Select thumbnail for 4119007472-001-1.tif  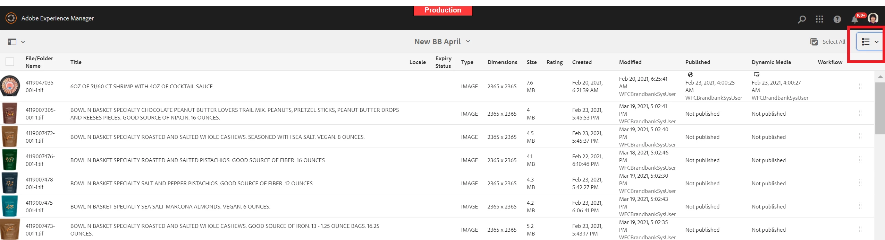click(10, 136)
